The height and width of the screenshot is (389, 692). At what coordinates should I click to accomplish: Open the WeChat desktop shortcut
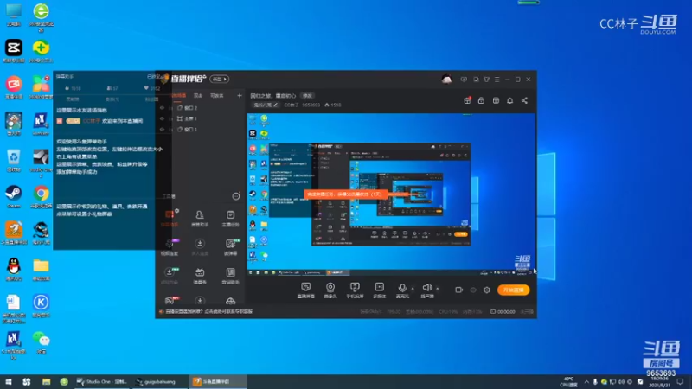(x=41, y=341)
